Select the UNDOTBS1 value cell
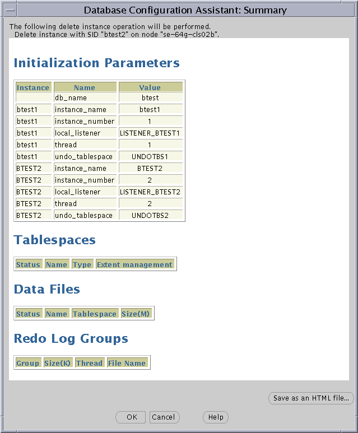 click(150, 157)
